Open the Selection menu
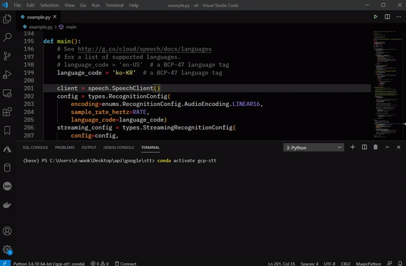The width and height of the screenshot is (406, 266). point(49,5)
